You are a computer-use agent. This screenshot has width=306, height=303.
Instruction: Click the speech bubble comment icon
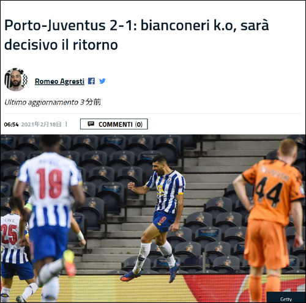pyautogui.click(x=91, y=124)
